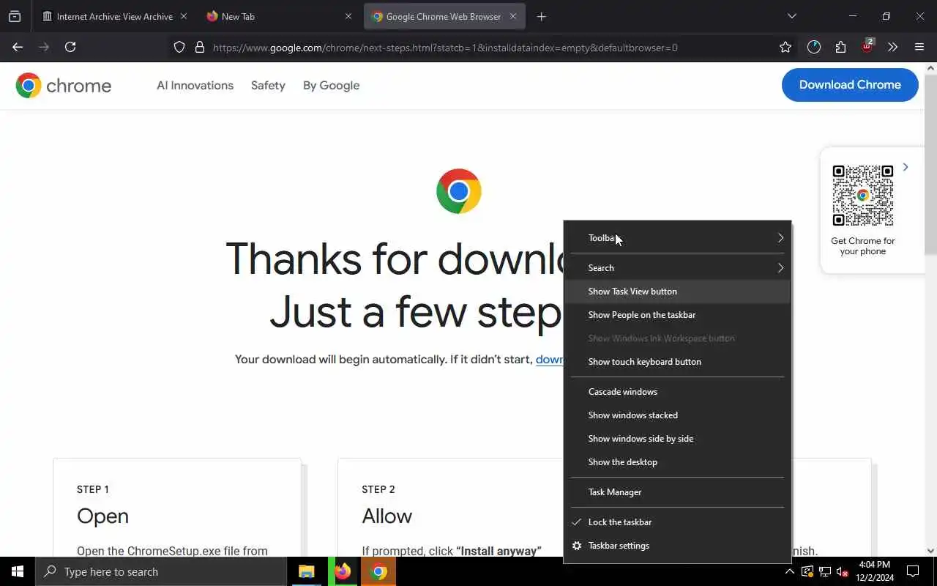937x586 pixels.
Task: Select Show the desktop
Action: click(677, 462)
